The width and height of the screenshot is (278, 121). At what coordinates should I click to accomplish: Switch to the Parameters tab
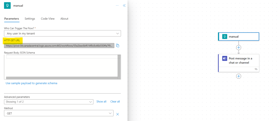tap(11, 19)
